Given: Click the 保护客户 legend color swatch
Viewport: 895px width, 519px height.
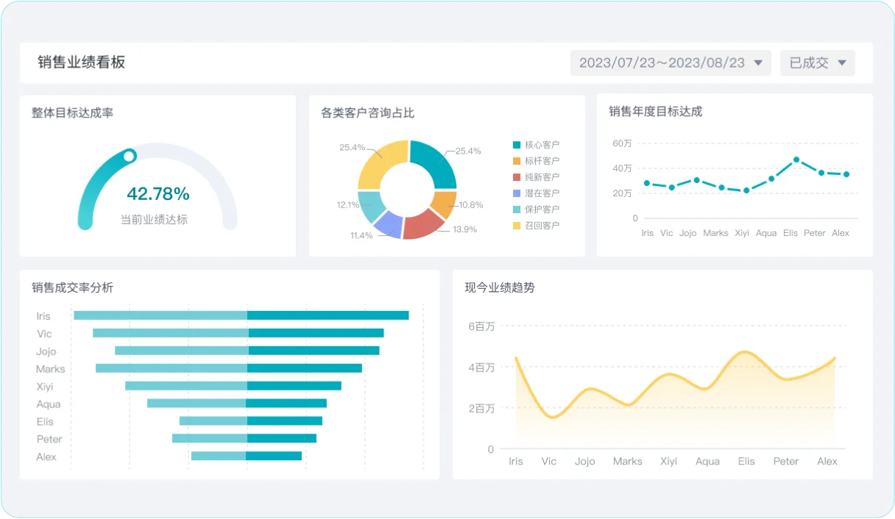Looking at the screenshot, I should click(517, 210).
